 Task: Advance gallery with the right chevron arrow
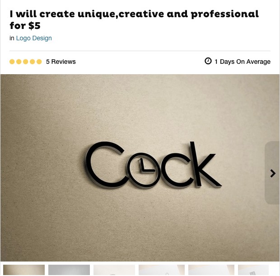click(273, 173)
